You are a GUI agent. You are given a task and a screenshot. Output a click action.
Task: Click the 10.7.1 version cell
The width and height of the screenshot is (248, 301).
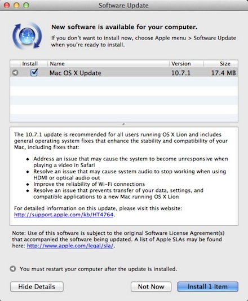[181, 73]
